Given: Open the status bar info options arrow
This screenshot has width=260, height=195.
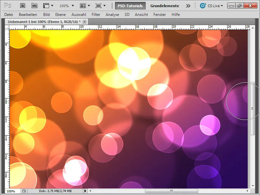Looking at the screenshot, I should [85, 191].
